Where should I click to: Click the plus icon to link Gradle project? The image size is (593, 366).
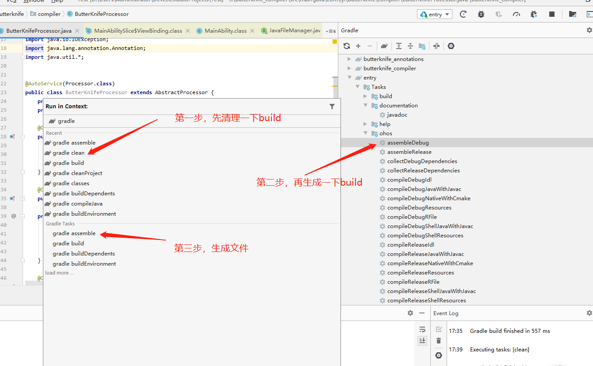[358, 46]
